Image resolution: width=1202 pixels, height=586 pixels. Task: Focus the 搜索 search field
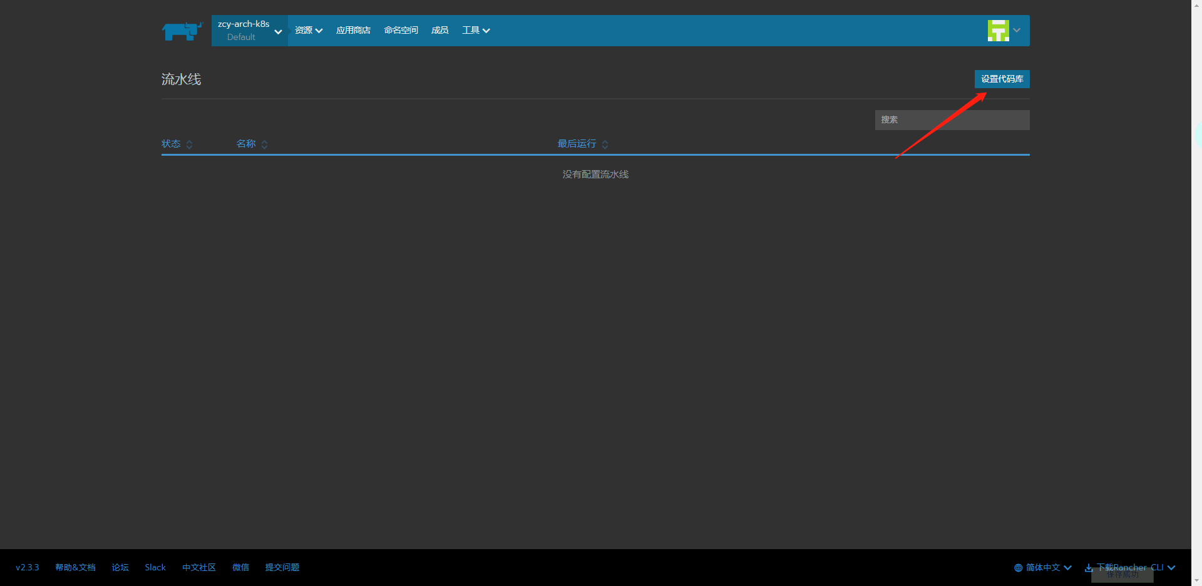click(952, 120)
